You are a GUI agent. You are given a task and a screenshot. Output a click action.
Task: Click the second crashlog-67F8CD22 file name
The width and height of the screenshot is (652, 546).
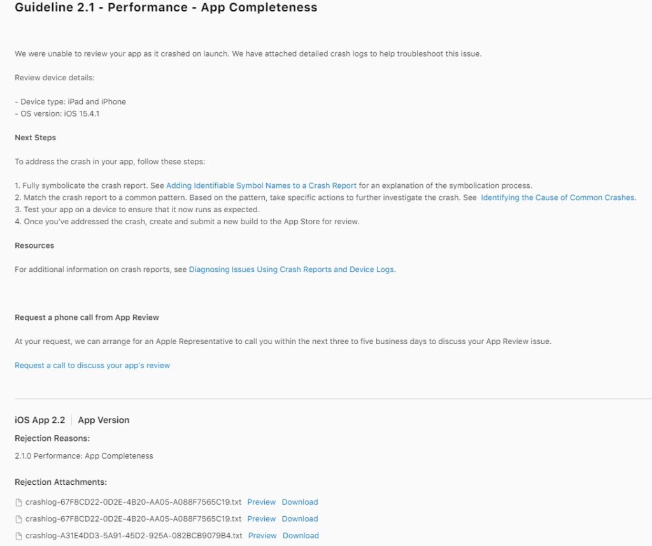tap(133, 519)
